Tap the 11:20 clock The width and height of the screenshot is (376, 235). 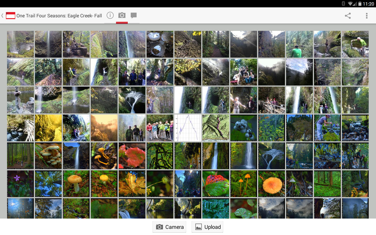tap(368, 4)
